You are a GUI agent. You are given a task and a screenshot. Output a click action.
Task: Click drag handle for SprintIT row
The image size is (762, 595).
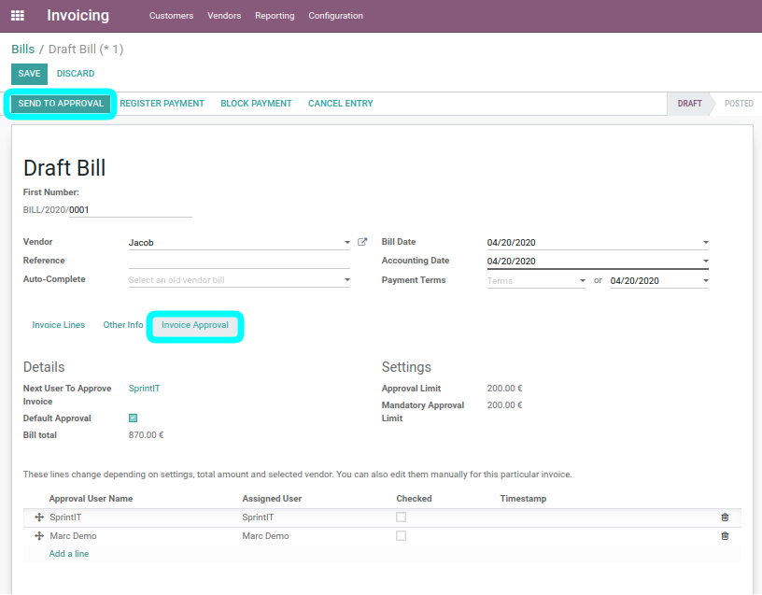(x=39, y=517)
